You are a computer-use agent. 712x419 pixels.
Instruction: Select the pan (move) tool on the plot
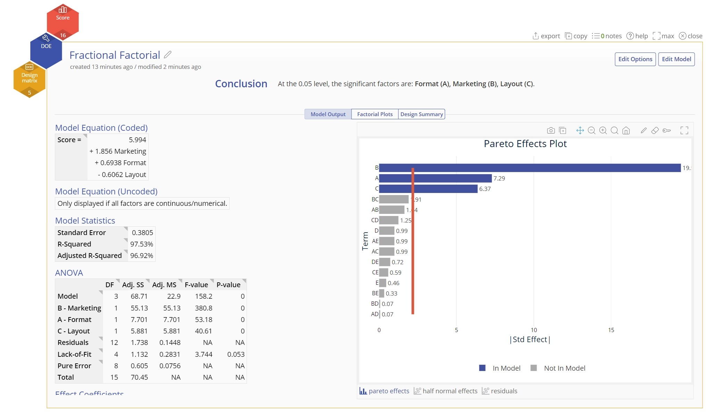[580, 130]
